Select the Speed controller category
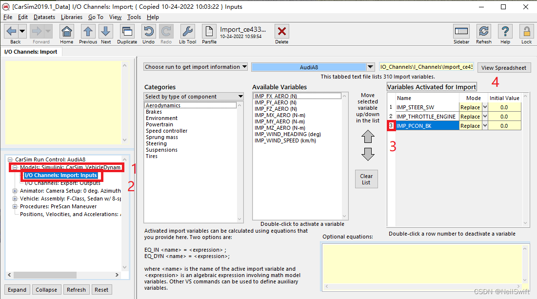 166,131
